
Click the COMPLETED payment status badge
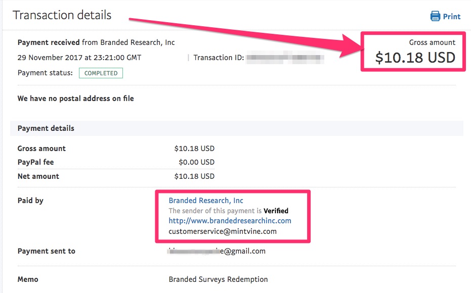pos(101,73)
